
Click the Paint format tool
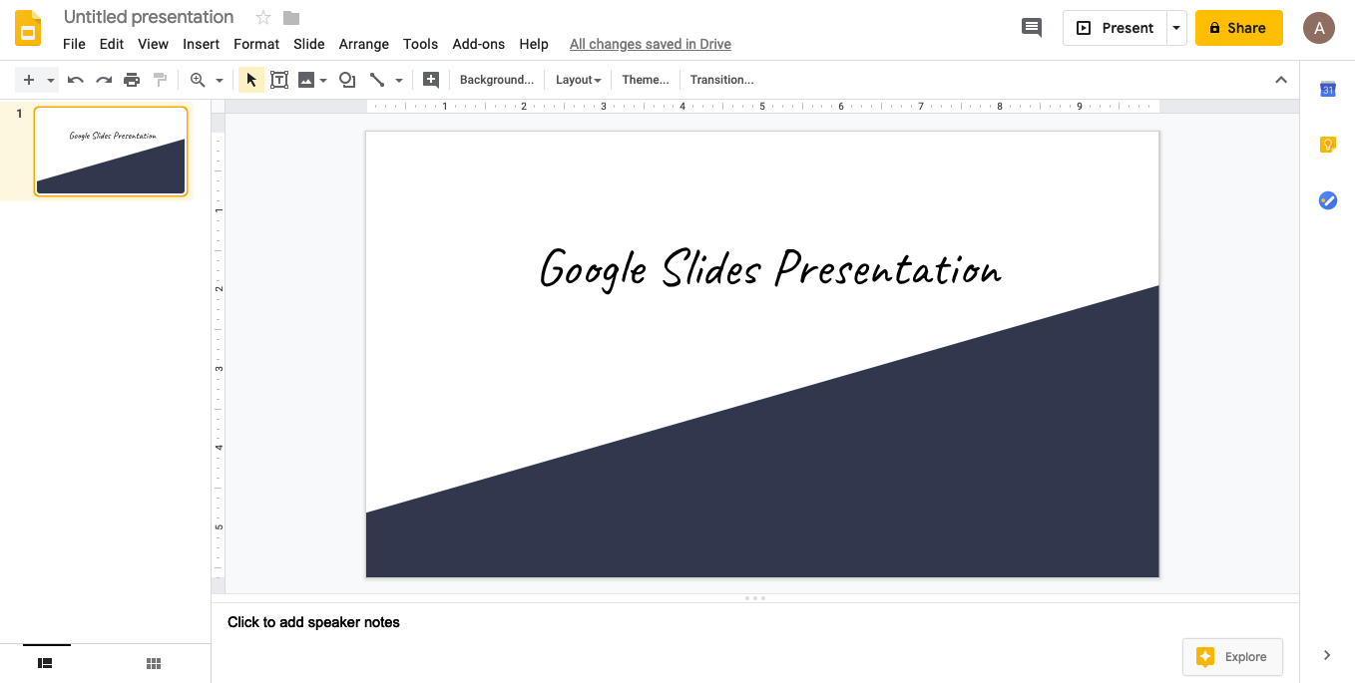160,79
